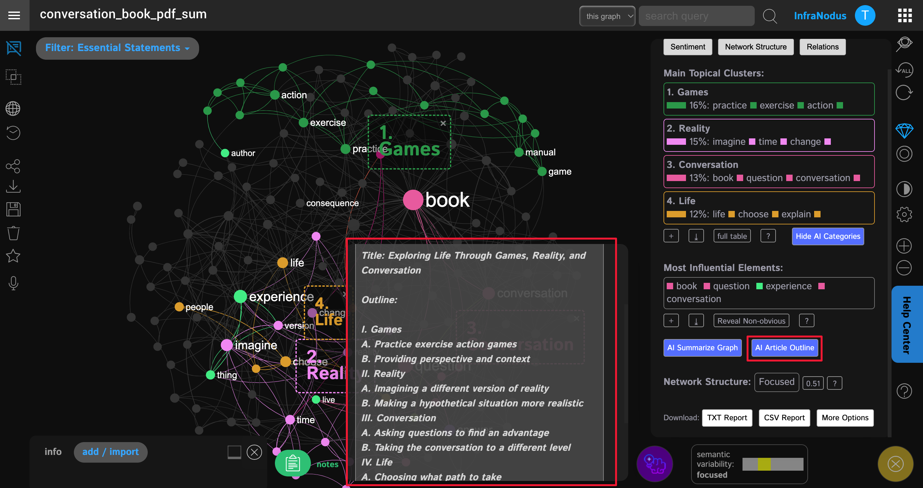923x488 pixels.
Task: Click the download arrow icon in sidebar
Action: point(13,186)
